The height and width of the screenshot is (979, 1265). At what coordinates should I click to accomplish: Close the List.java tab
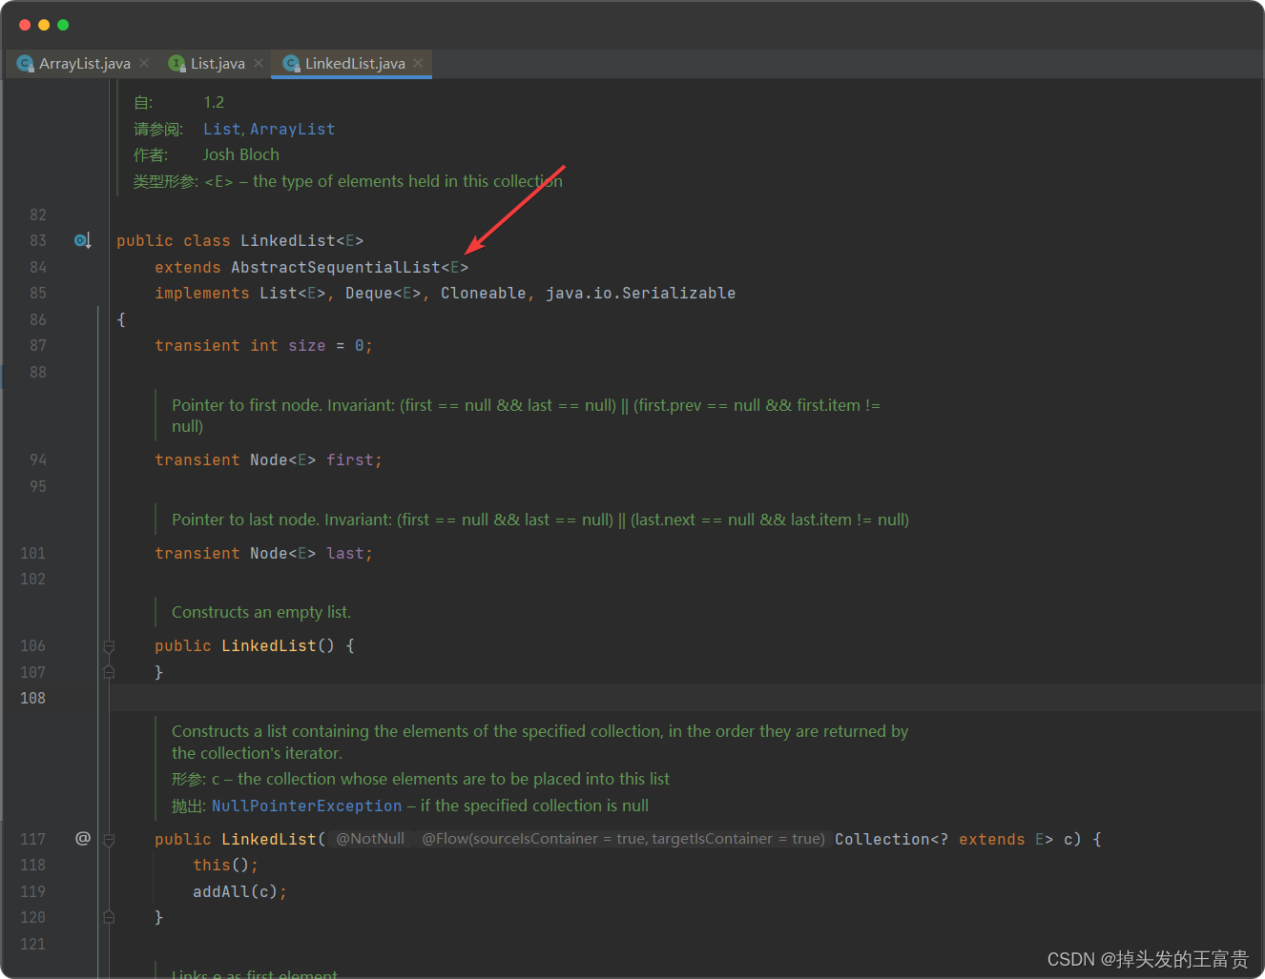click(x=259, y=63)
